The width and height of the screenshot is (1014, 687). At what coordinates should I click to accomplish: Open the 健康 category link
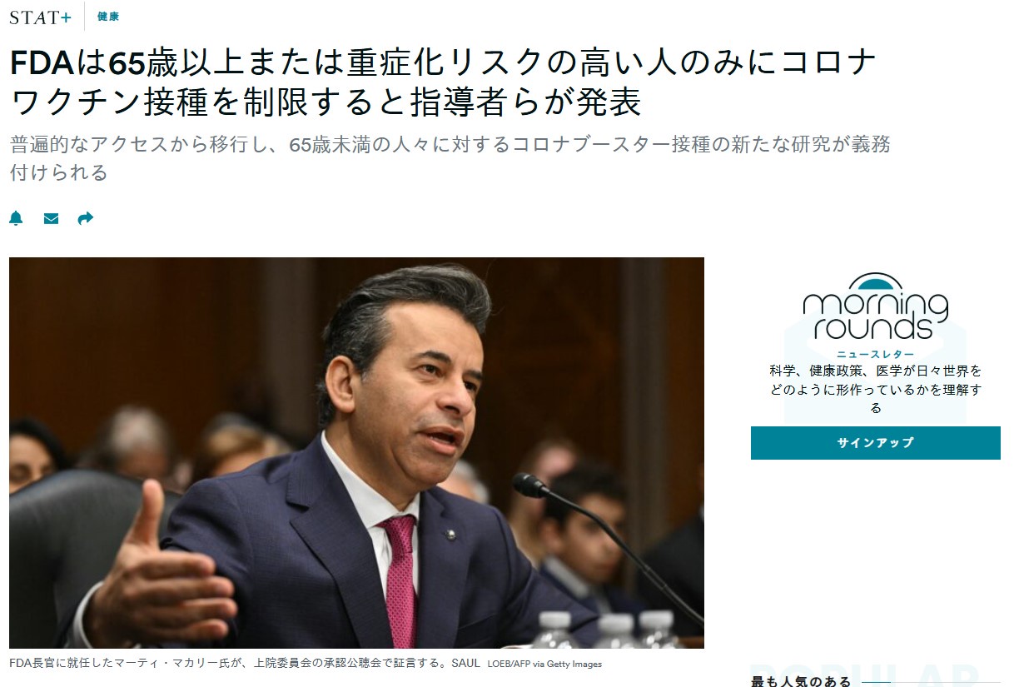pos(107,17)
